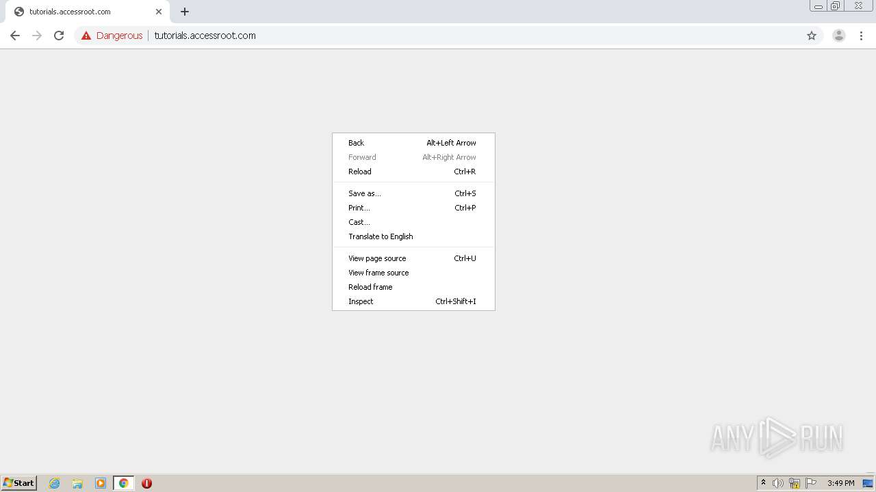Click the red Opera taskbar icon
The image size is (876, 492).
(146, 483)
